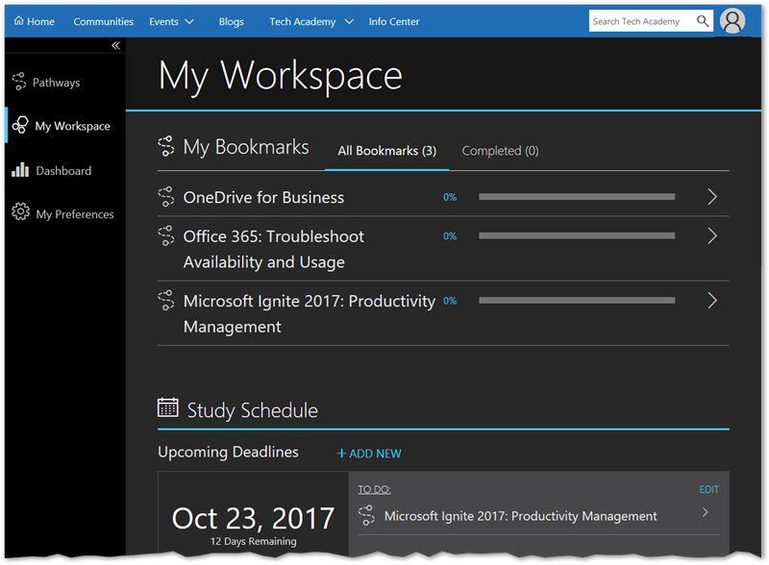Viewport: 769px width, 565px height.
Task: Click EDIT on the to-do deadline
Action: pos(709,489)
